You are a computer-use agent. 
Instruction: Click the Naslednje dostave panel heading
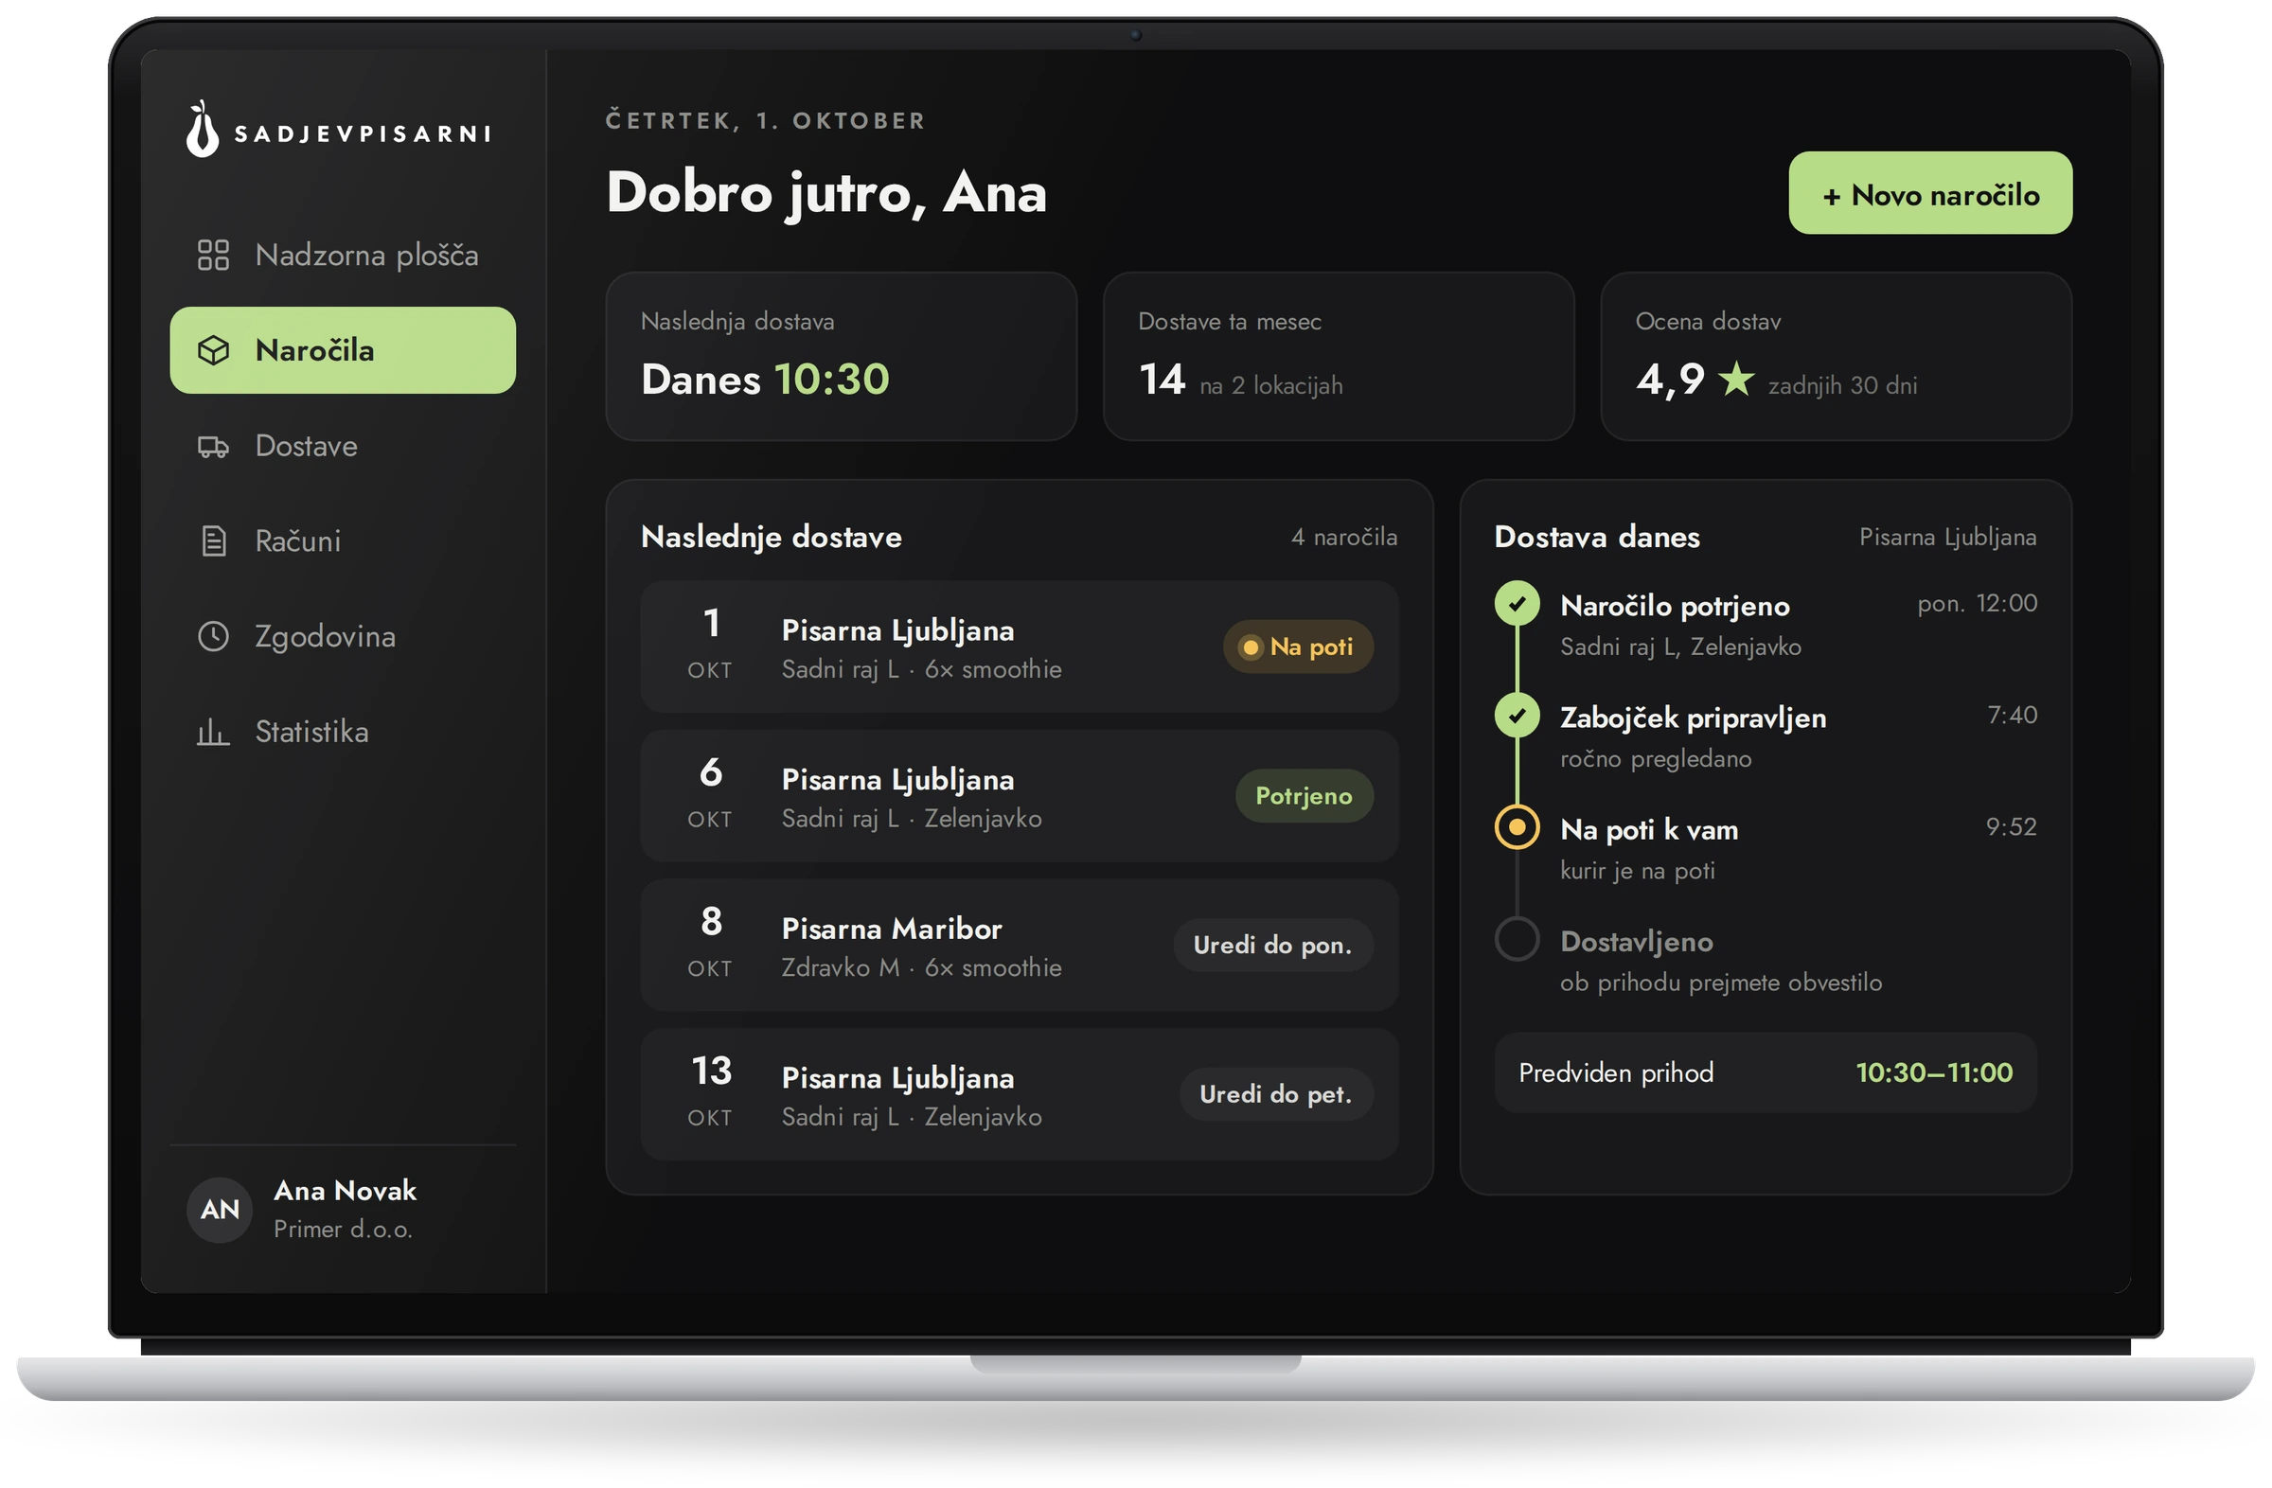click(772, 537)
